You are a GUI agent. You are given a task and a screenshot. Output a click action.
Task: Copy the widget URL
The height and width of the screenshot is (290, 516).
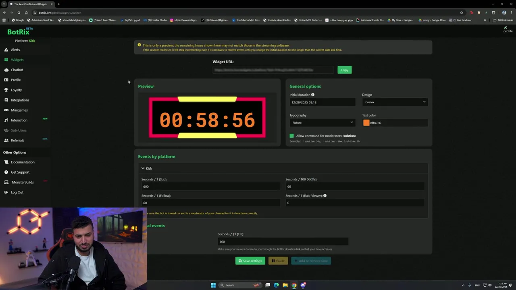[344, 70]
